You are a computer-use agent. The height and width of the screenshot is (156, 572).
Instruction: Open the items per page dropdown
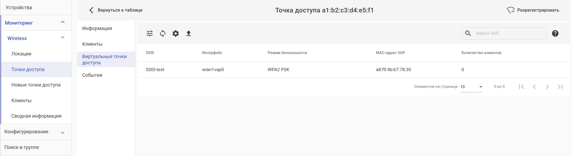(471, 87)
